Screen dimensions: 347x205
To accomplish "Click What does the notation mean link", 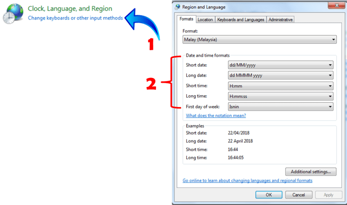I will click(216, 115).
